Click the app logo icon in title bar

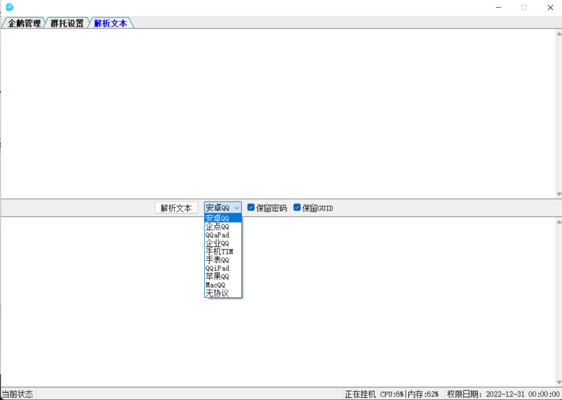point(9,7)
